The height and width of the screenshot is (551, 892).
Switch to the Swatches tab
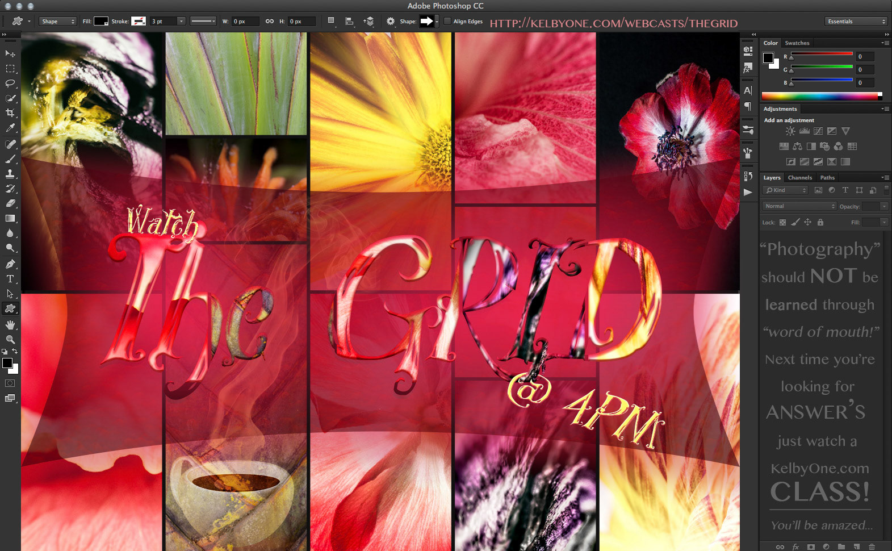click(x=797, y=43)
